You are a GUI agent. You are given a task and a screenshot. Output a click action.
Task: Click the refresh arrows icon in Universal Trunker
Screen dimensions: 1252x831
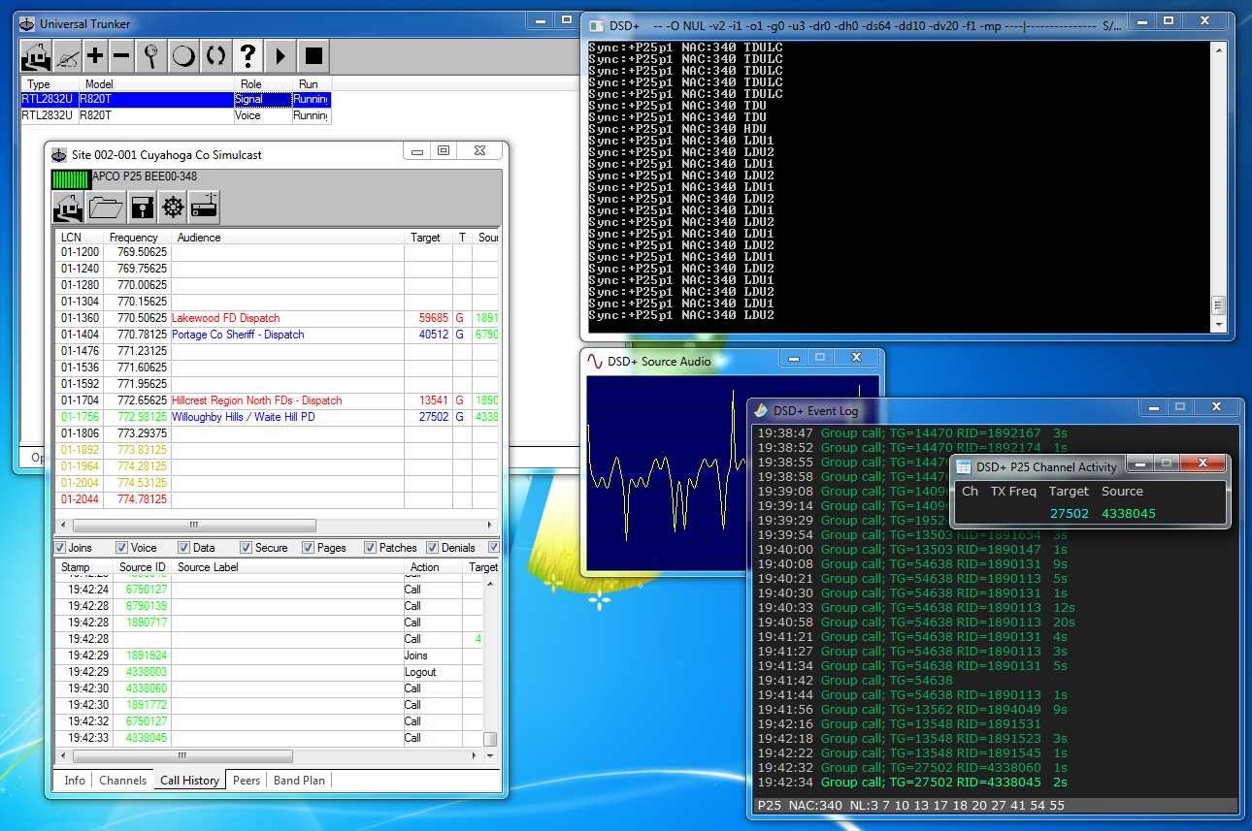click(215, 56)
